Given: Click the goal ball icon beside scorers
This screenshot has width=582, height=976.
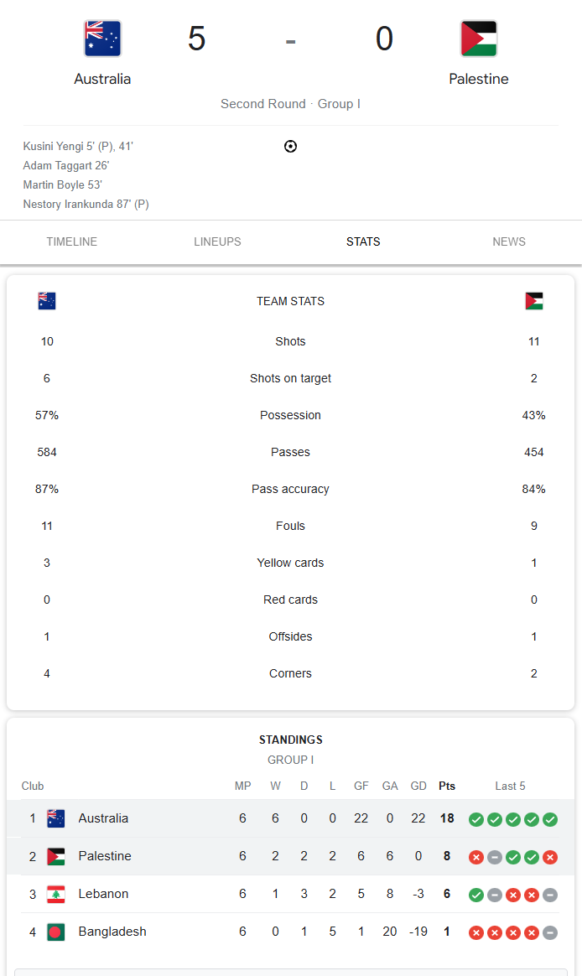Looking at the screenshot, I should (290, 146).
